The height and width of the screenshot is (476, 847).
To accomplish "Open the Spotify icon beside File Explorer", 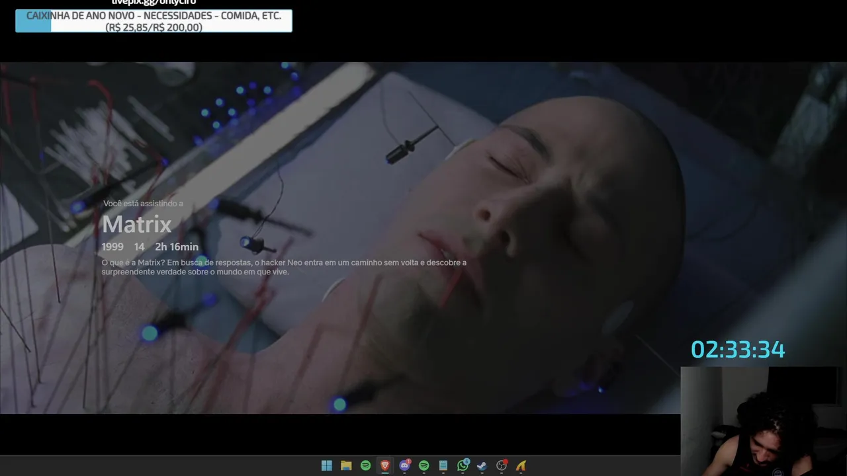I will 365,465.
